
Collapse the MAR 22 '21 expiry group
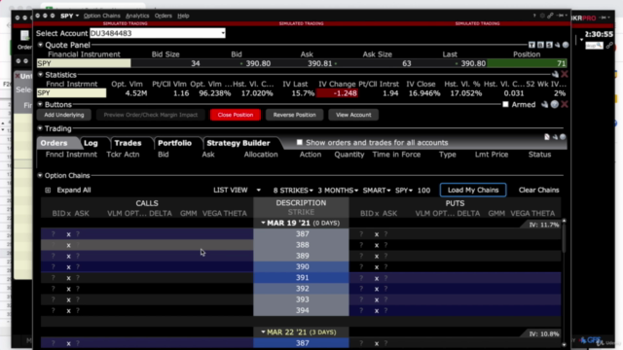click(263, 332)
